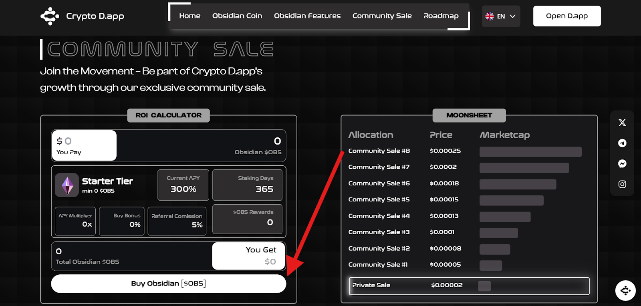This screenshot has height=306, width=641.
Task: Click the Obsidian $OBS amount label
Action: (258, 152)
